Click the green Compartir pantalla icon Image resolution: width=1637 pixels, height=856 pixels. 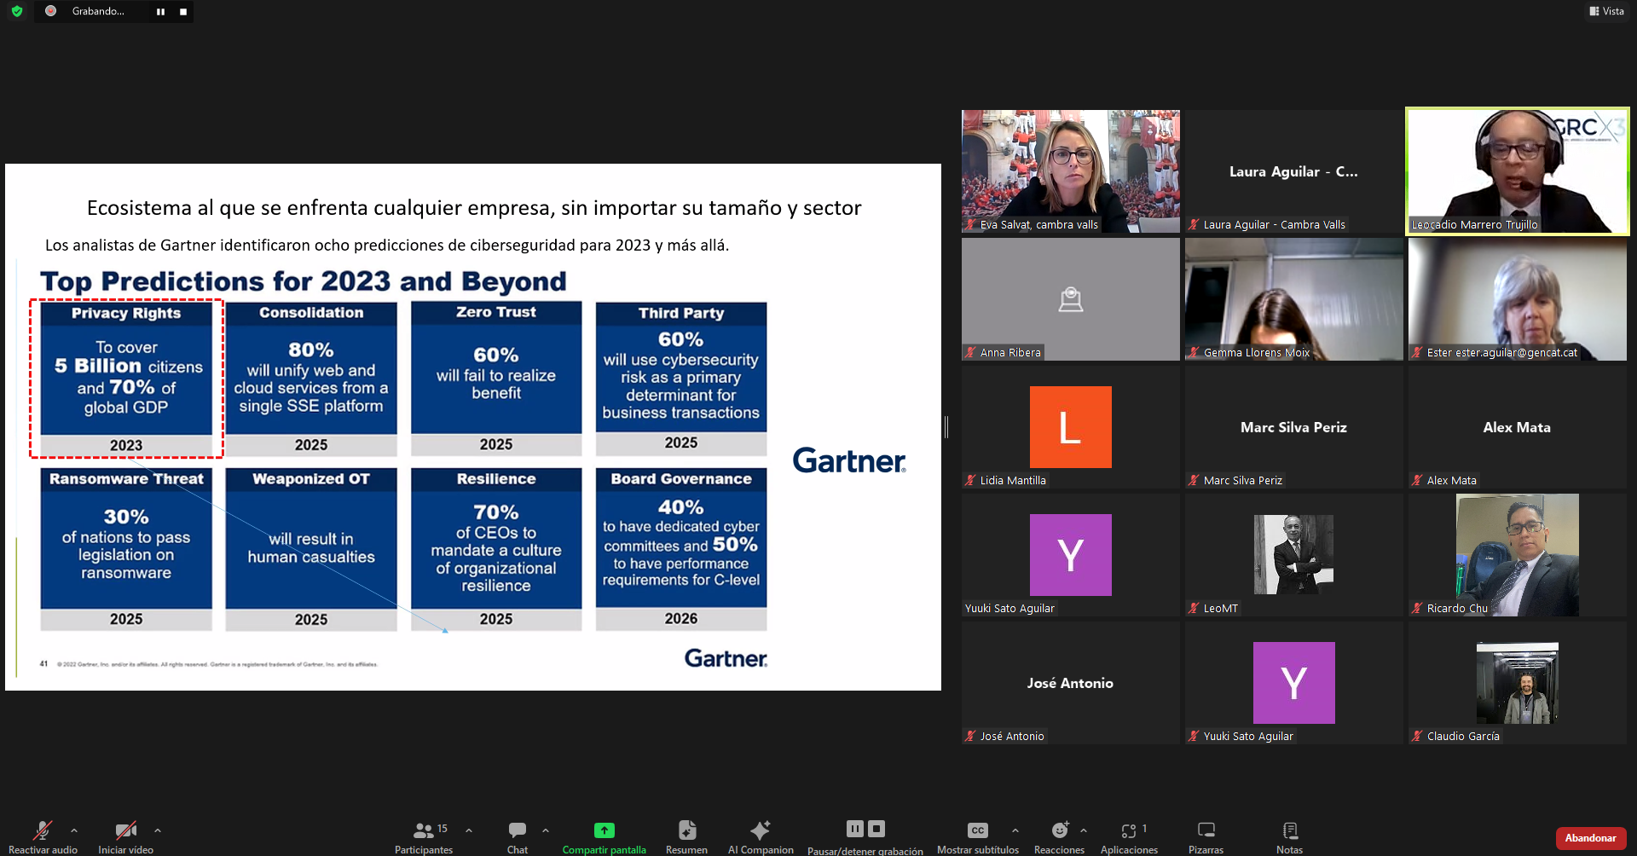pyautogui.click(x=604, y=830)
